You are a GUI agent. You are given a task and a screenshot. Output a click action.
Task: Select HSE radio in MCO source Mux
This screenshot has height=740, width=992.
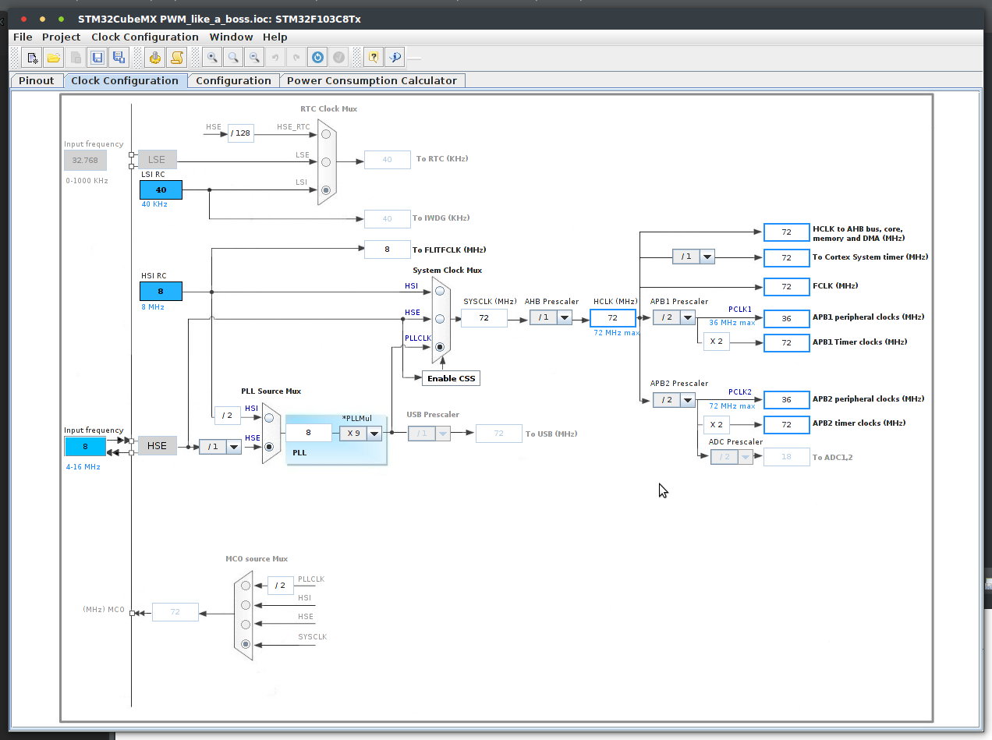[x=246, y=624]
